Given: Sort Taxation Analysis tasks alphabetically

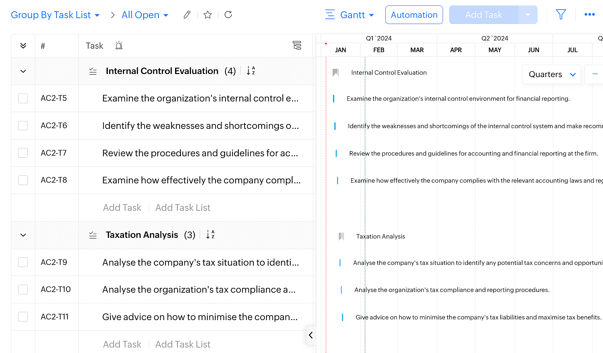Looking at the screenshot, I should click(x=210, y=235).
